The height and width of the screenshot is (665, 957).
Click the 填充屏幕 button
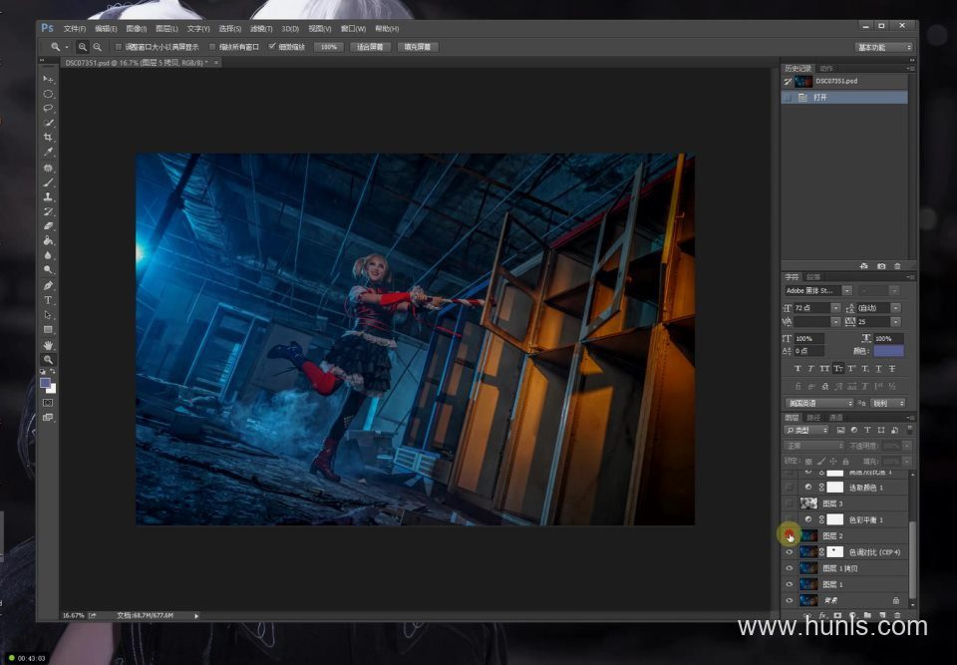coord(418,47)
